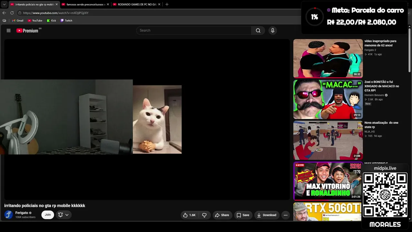Open 'Nova atualização do one state rp' title
The image size is (412, 232).
tap(381, 125)
